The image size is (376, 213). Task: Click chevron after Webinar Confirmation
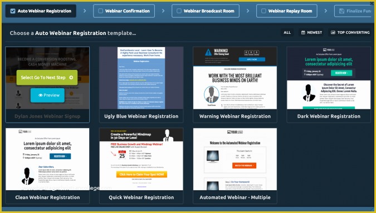click(x=163, y=11)
